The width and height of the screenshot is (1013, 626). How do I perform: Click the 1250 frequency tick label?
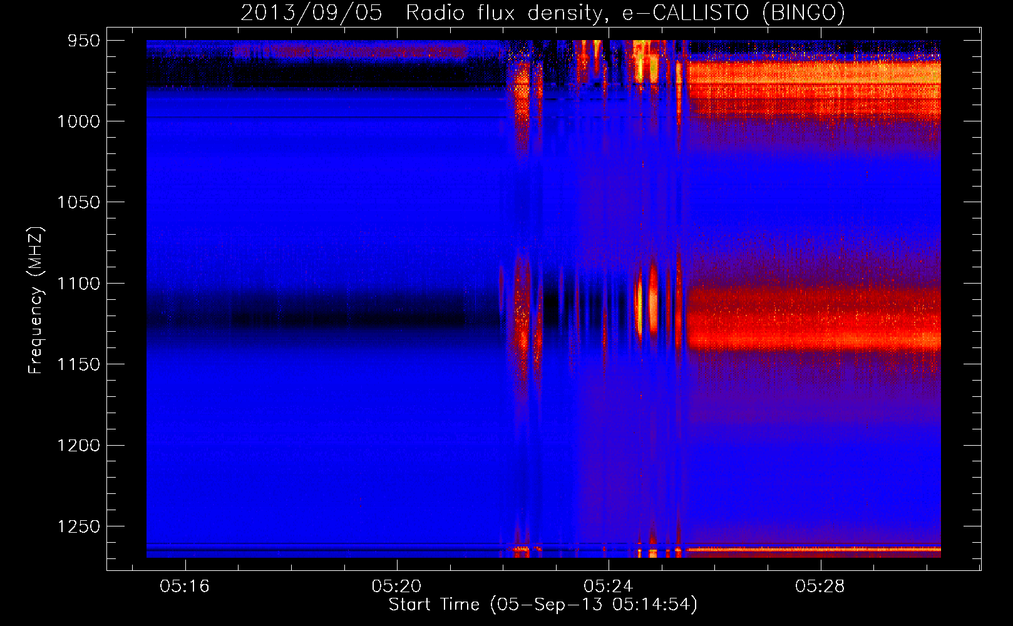(x=79, y=526)
